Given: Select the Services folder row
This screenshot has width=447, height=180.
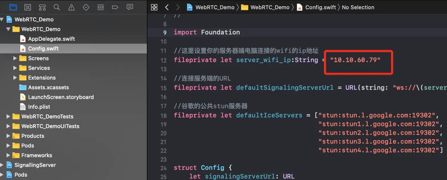Looking at the screenshot, I should click(73, 68).
